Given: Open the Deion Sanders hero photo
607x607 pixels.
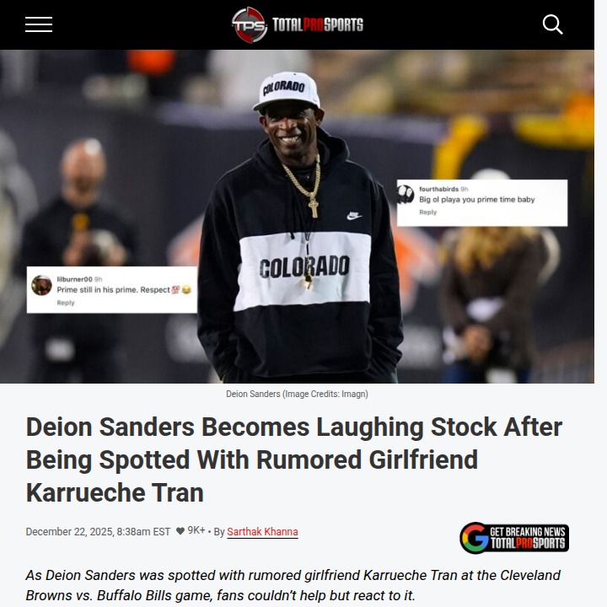Looking at the screenshot, I should (x=297, y=217).
